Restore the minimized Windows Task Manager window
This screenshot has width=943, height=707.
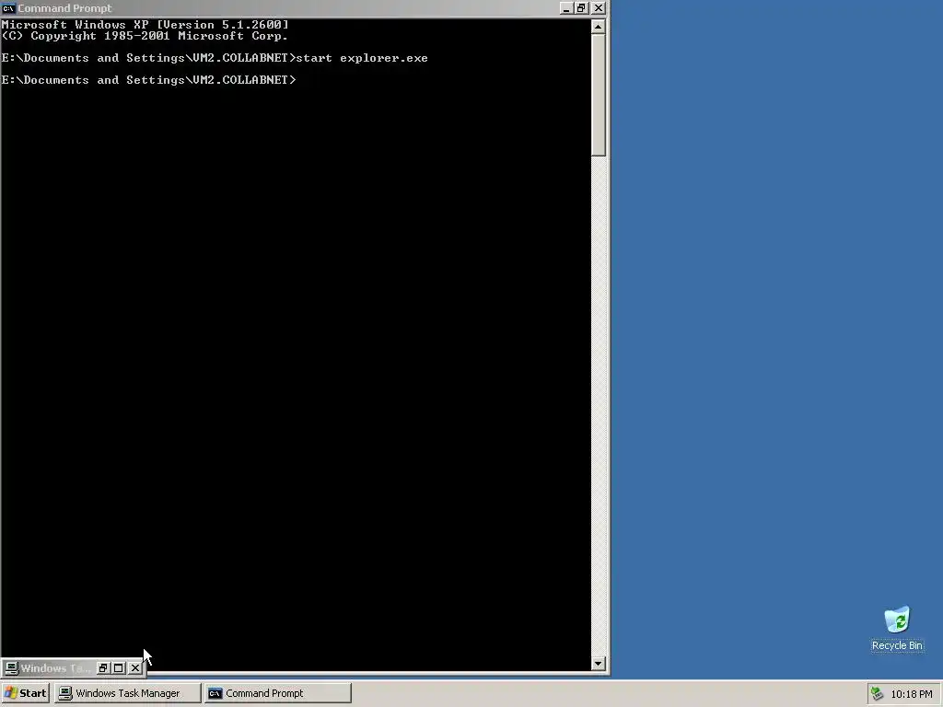103,668
